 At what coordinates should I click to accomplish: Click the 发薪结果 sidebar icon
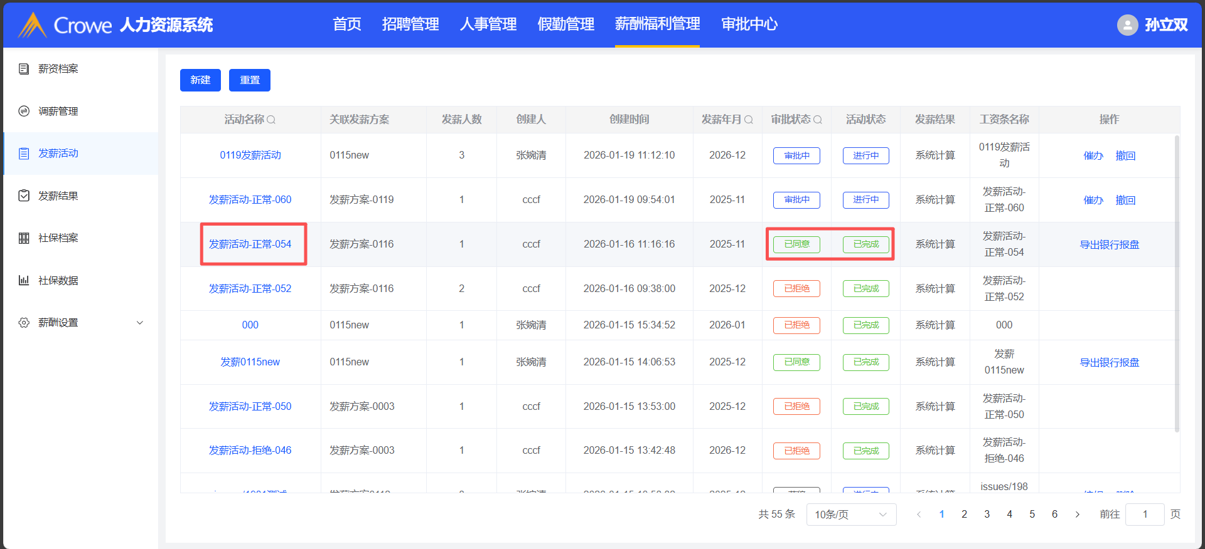[x=24, y=196]
